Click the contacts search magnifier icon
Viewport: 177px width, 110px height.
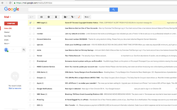tap(24, 50)
